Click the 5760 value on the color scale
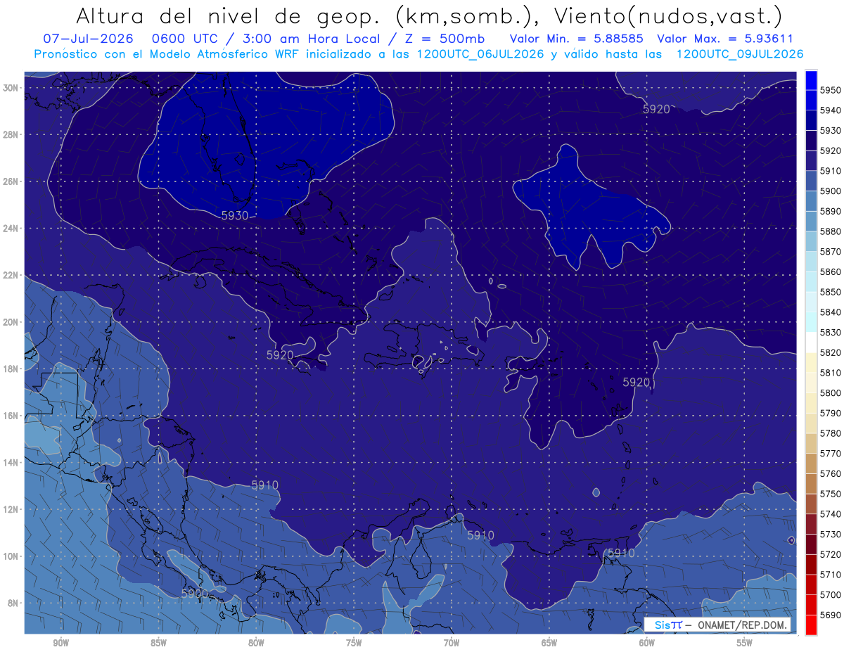Image resolution: width=844 pixels, height=652 pixels. pos(831,473)
